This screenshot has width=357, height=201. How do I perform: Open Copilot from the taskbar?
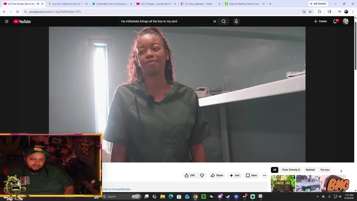coord(155,197)
